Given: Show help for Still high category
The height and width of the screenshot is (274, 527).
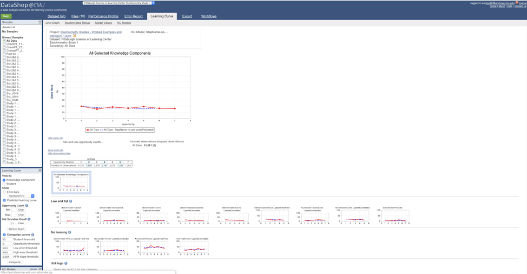Looking at the screenshot, I should [66, 263].
